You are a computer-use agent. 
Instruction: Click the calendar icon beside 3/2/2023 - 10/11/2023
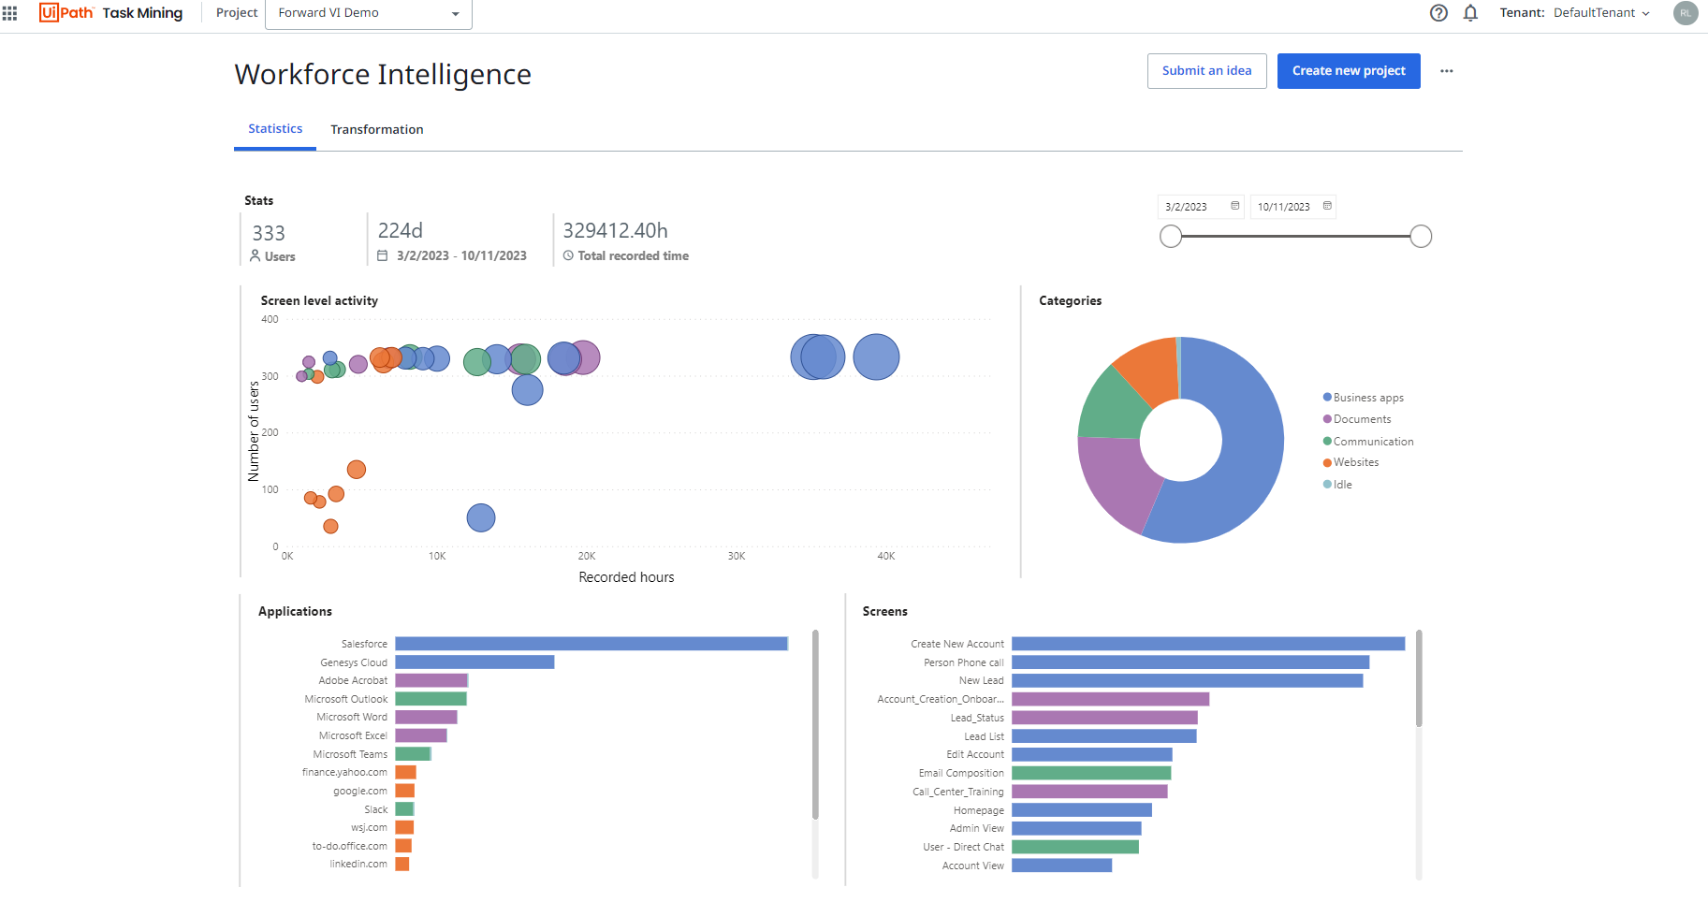point(382,255)
